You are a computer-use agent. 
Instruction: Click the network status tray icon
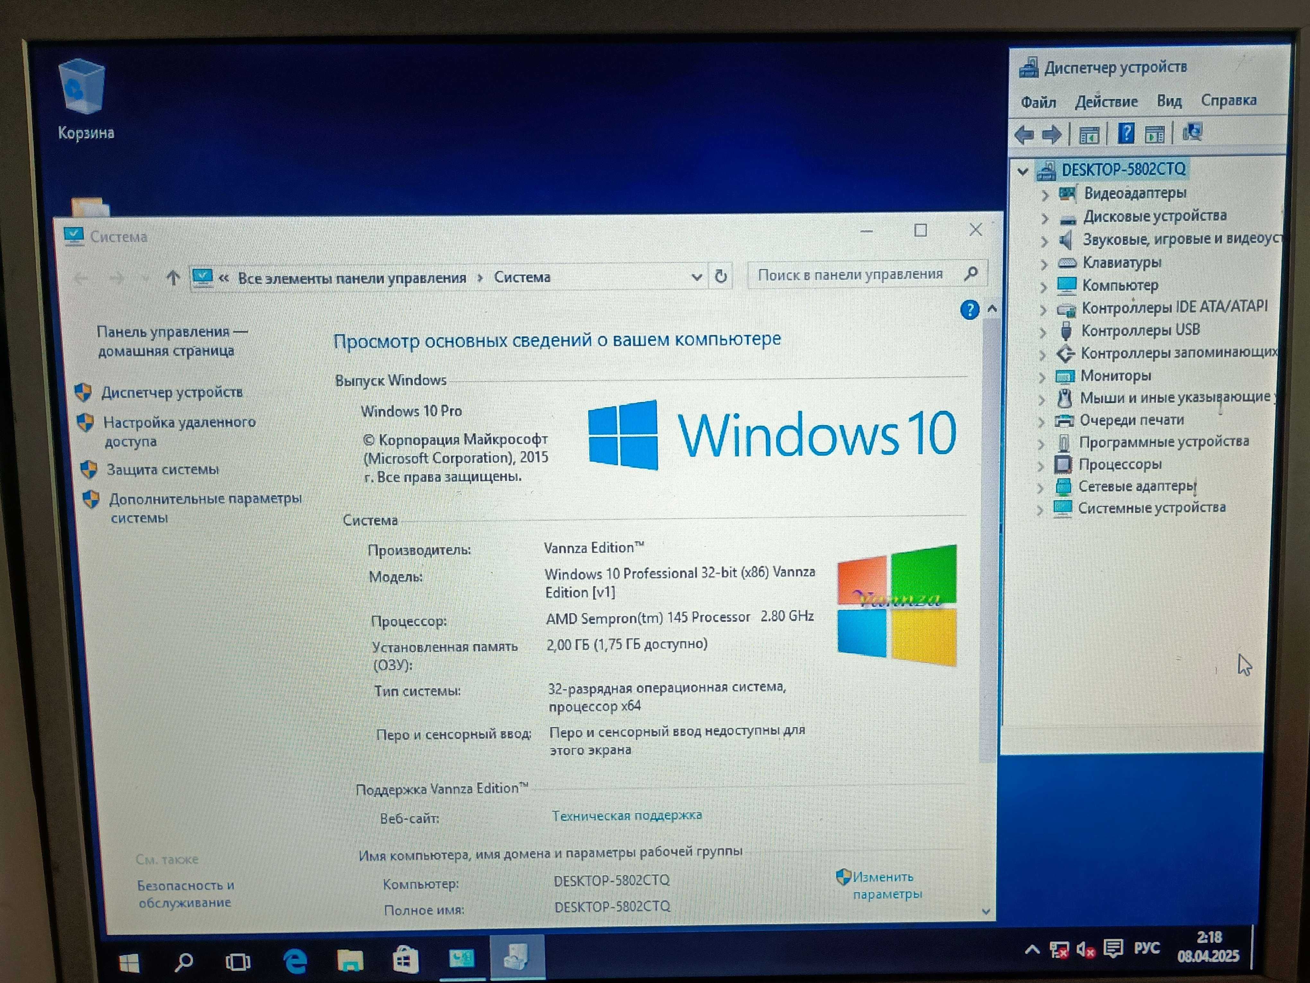coord(1060,950)
